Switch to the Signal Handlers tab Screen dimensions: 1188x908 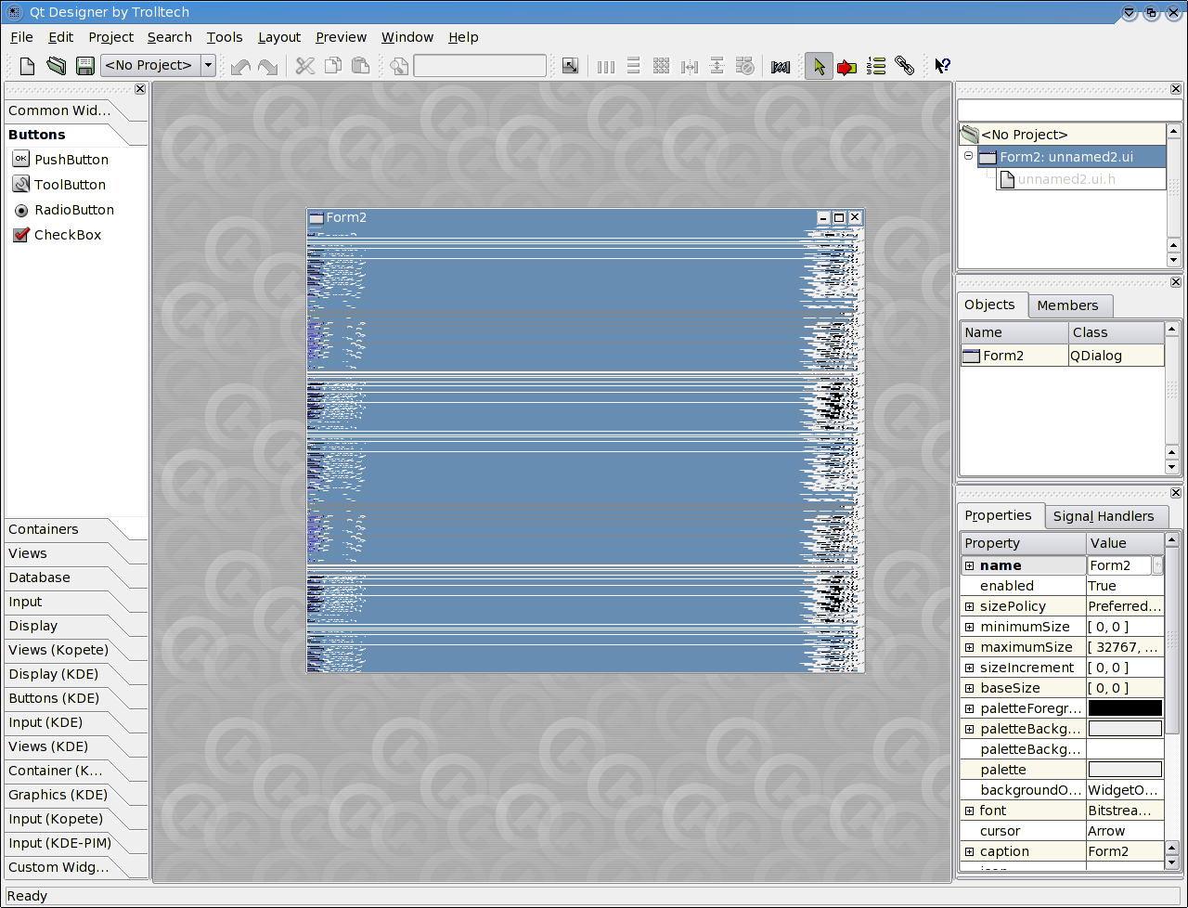point(1103,516)
